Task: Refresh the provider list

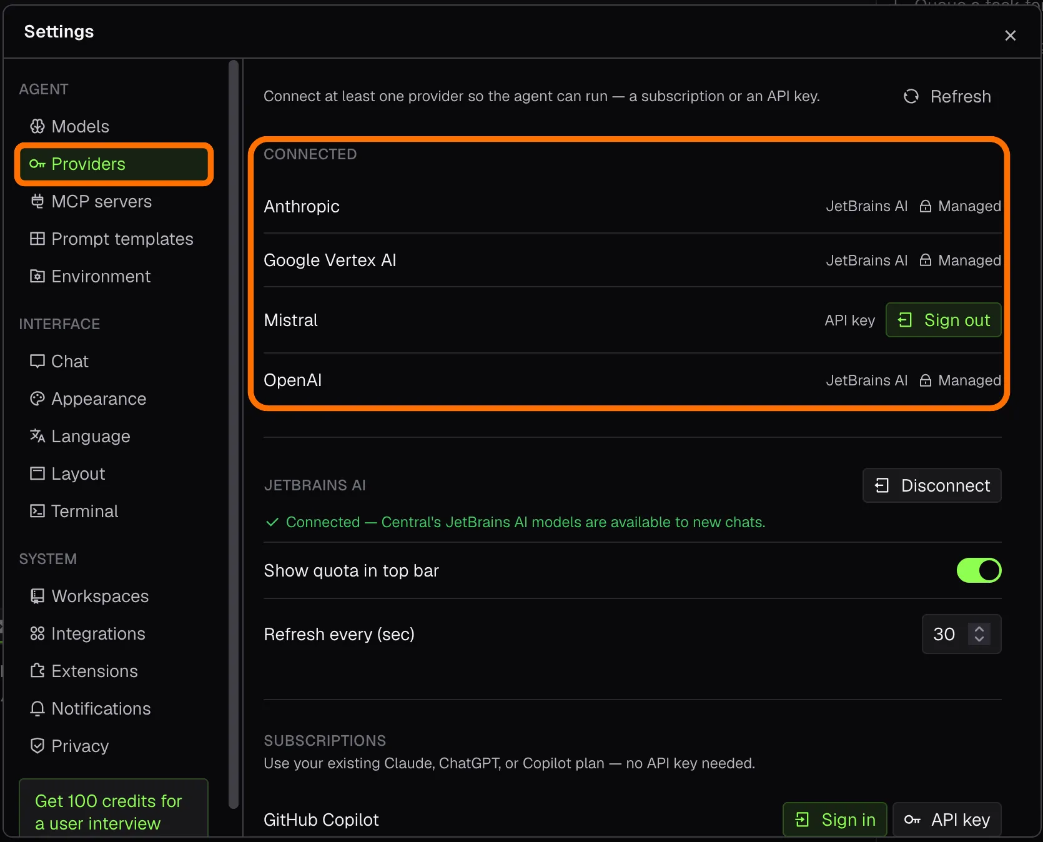Action: (x=947, y=96)
